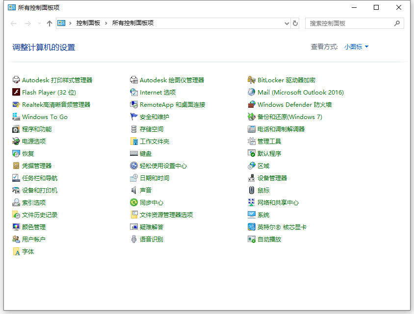Open 备份和还原(Windows 7) link
Screen dimensions: 414x314
(290, 117)
